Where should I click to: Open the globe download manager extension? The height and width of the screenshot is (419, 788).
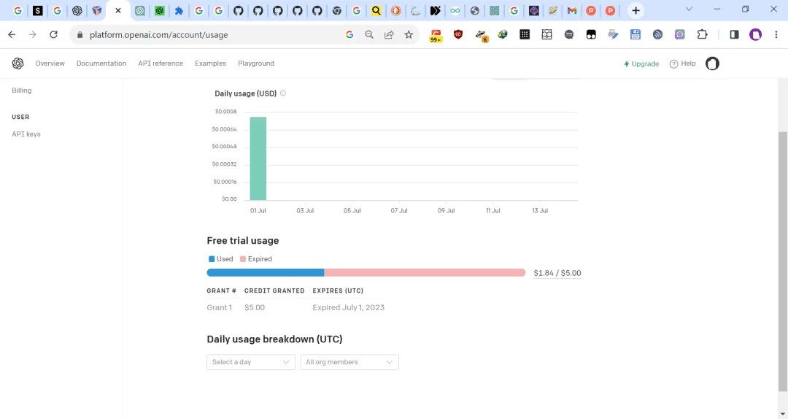[503, 34]
